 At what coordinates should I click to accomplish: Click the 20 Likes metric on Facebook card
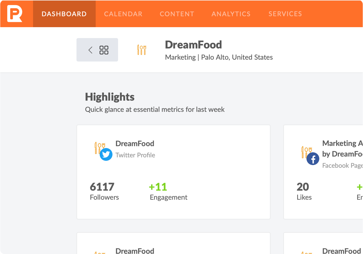point(303,187)
